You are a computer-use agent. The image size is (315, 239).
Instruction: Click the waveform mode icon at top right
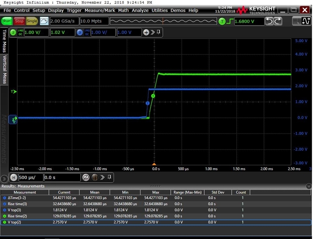coord(306,21)
